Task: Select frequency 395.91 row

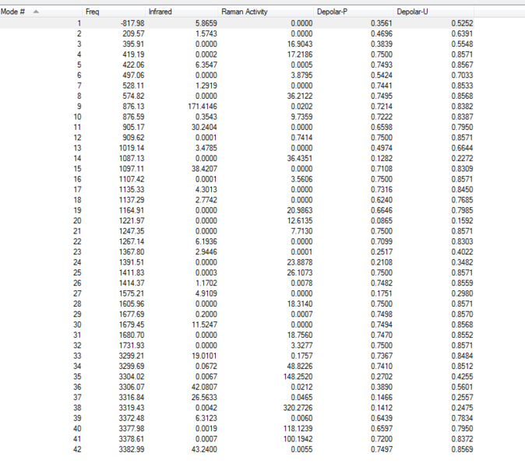Action: (x=237, y=44)
